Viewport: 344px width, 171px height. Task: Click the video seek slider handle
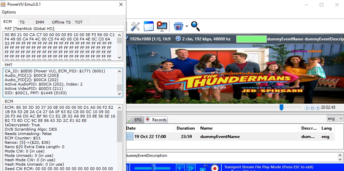[281, 107]
